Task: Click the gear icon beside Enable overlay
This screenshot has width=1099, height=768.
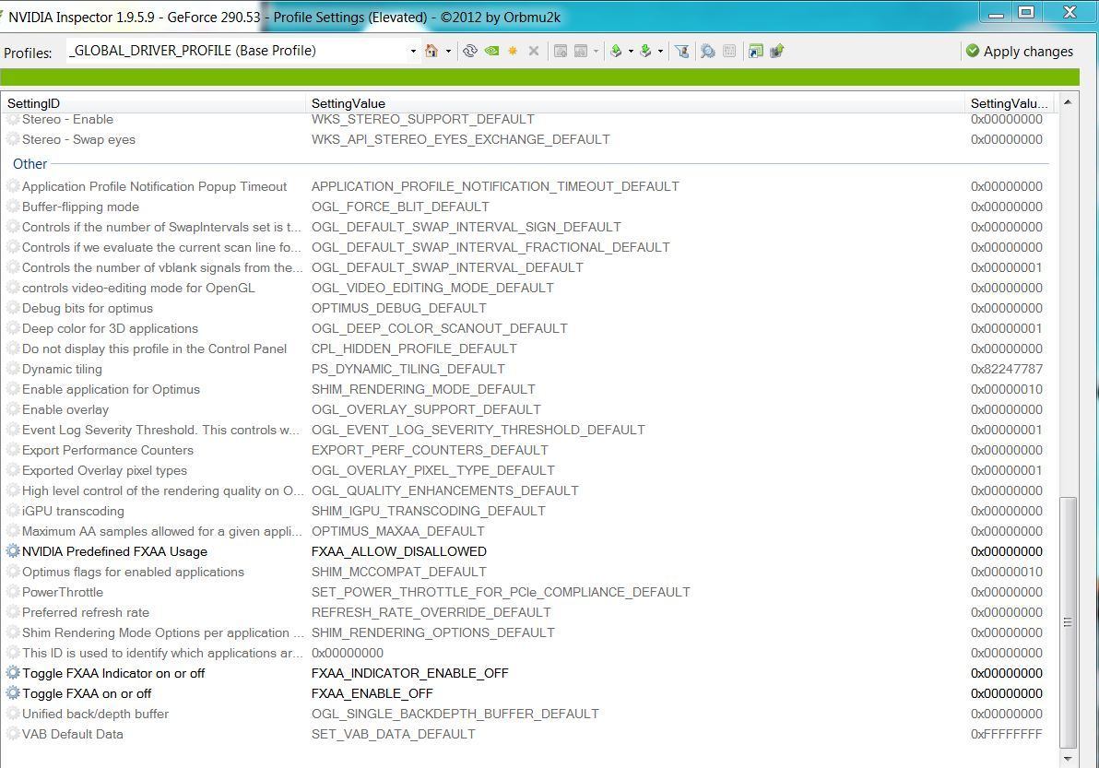Action: [13, 409]
